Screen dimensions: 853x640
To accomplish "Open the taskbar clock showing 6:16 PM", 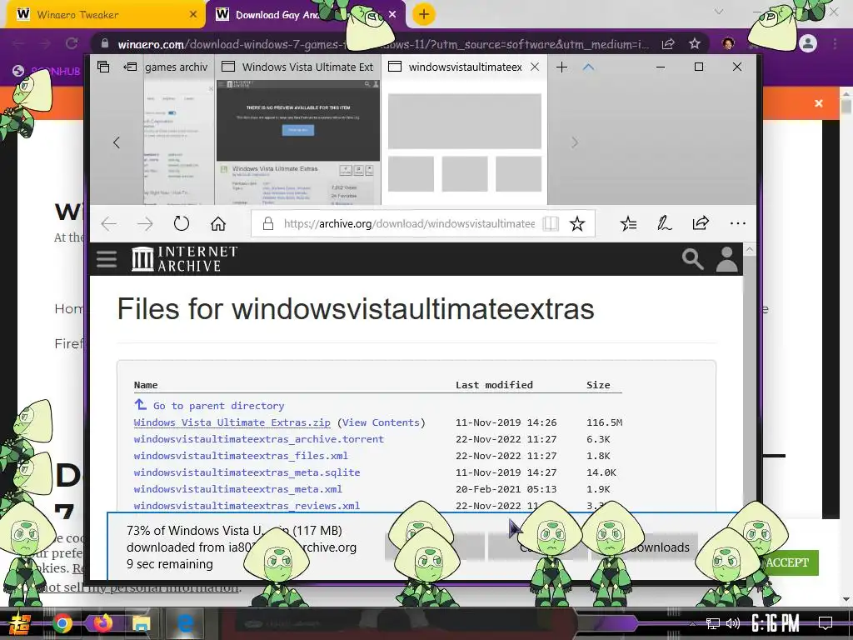I will pyautogui.click(x=776, y=623).
